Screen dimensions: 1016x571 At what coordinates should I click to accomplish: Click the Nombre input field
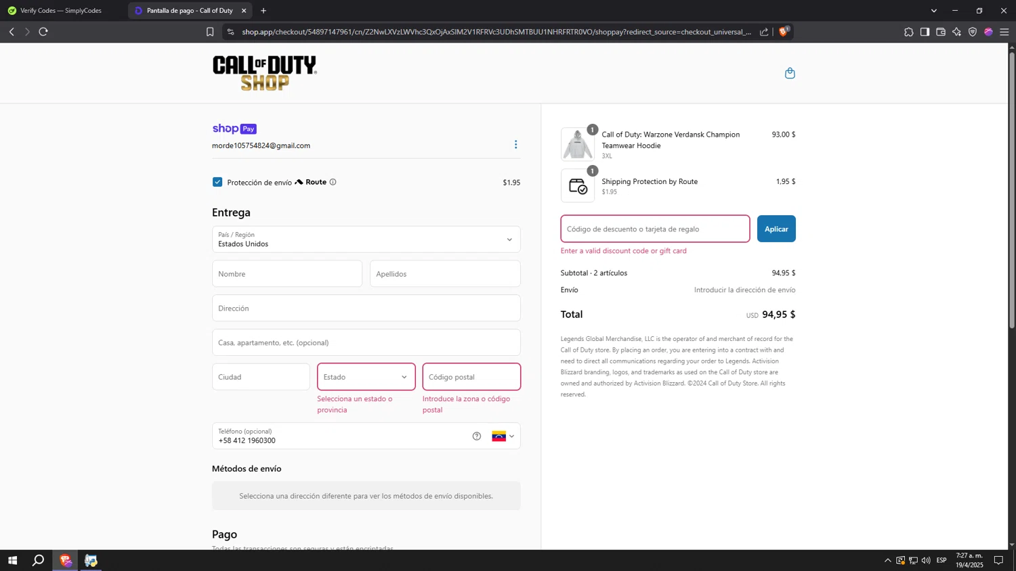[287, 274]
